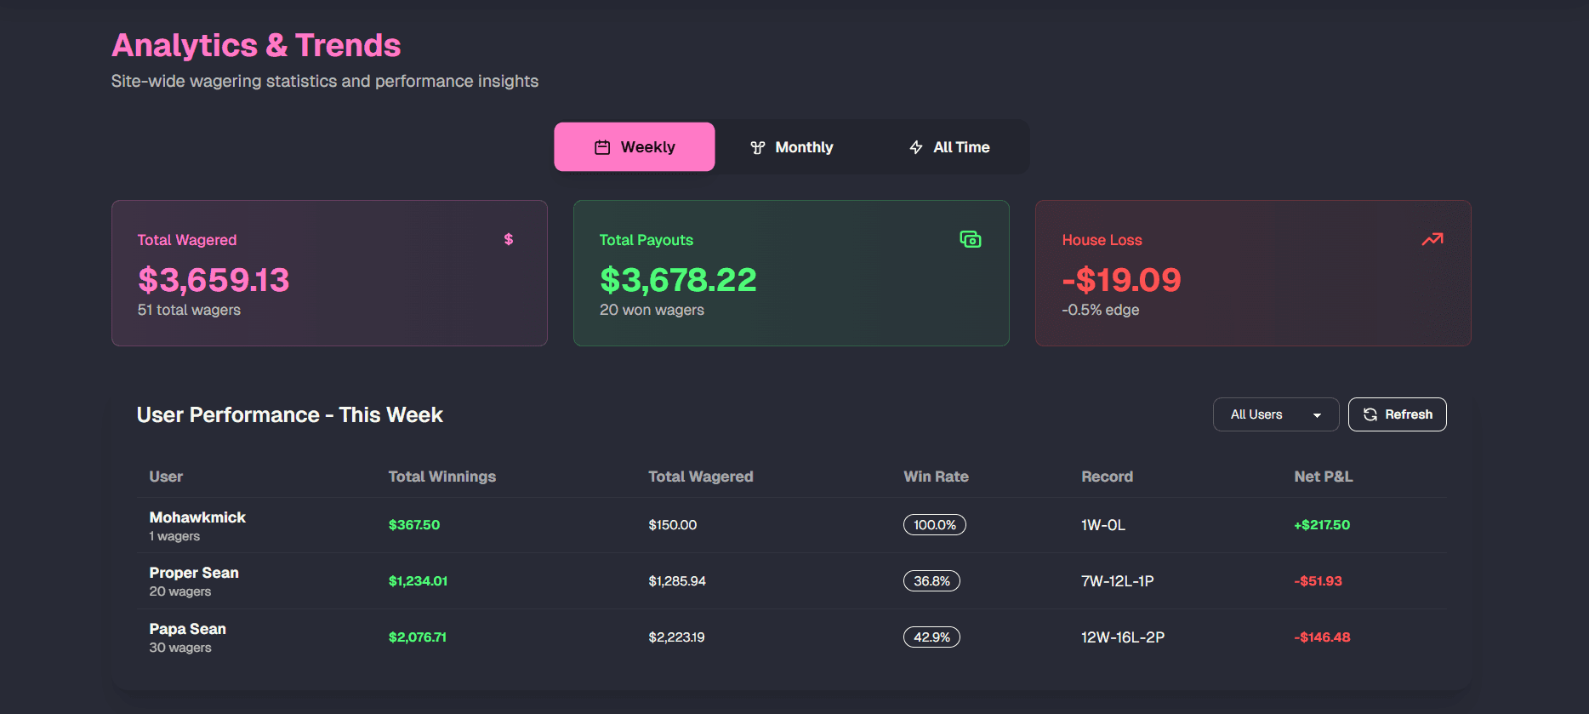Click the dropdown caret next to All Users
Viewport: 1589px width, 714px height.
[1317, 415]
